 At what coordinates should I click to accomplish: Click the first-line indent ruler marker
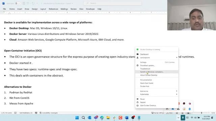[x=4, y=12]
